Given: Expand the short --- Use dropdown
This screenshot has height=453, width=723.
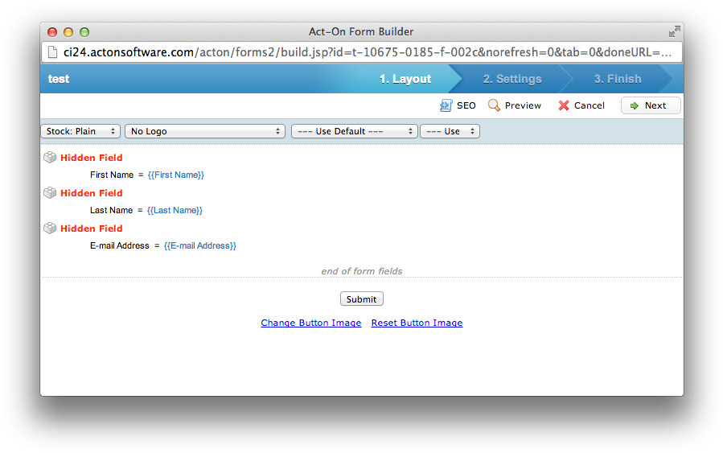Looking at the screenshot, I should point(450,131).
